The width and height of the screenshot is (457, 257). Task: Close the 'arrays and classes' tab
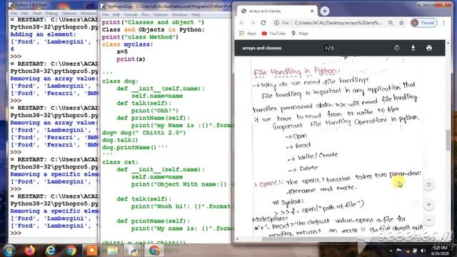point(312,11)
